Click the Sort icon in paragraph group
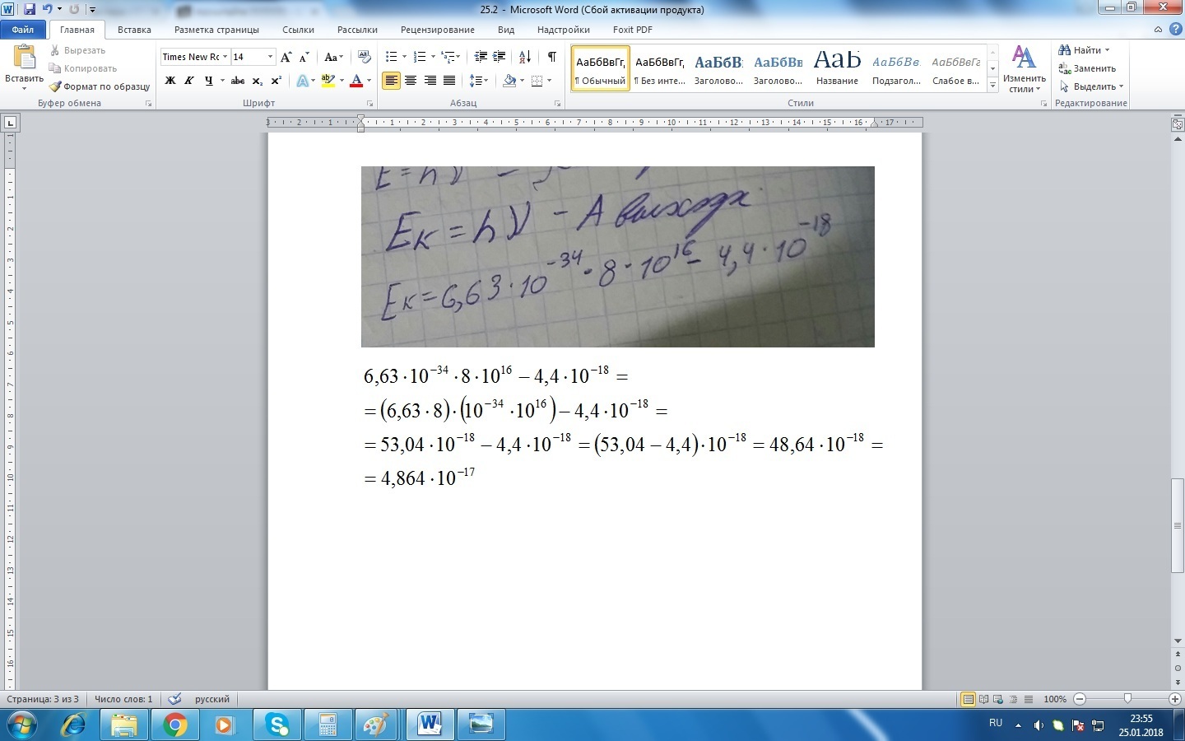1185x741 pixels. pyautogui.click(x=525, y=57)
